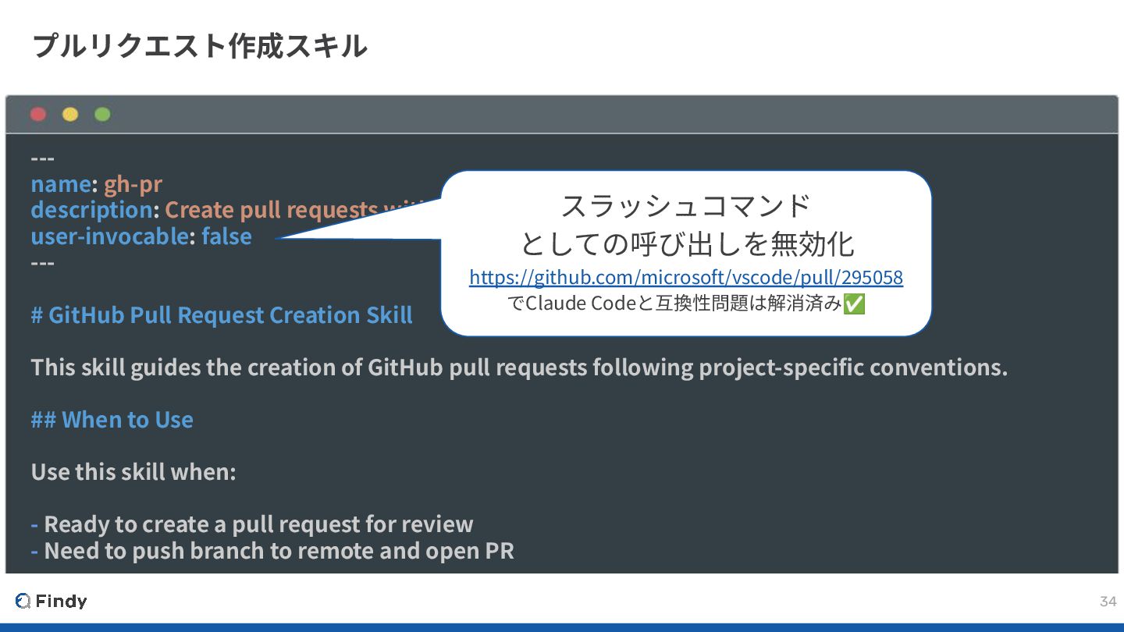The width and height of the screenshot is (1124, 632).
Task: Open the github.com/microsoft/vscode/pull/295058 link
Action: [686, 277]
